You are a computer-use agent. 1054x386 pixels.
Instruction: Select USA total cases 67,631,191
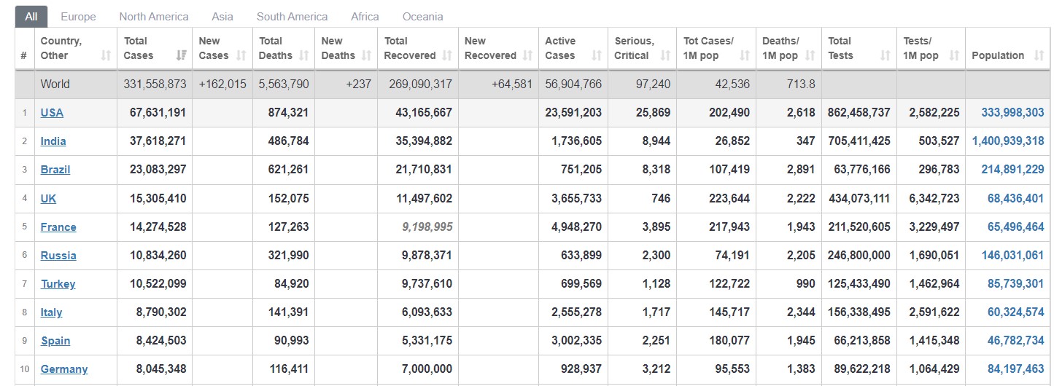coord(158,113)
